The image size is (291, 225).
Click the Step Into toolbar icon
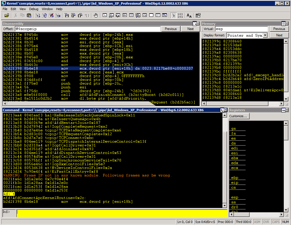tap(67, 15)
